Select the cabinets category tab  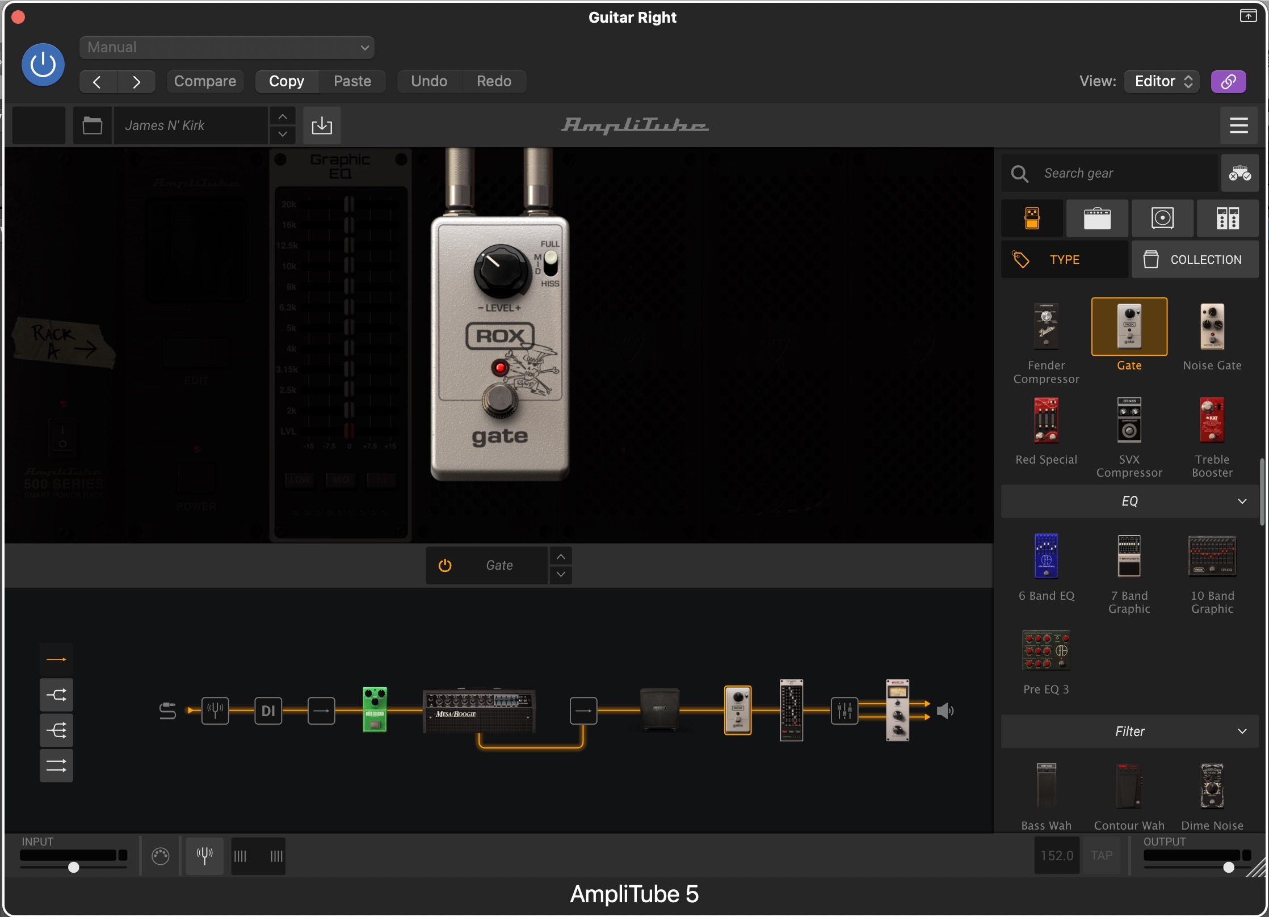[x=1163, y=218]
